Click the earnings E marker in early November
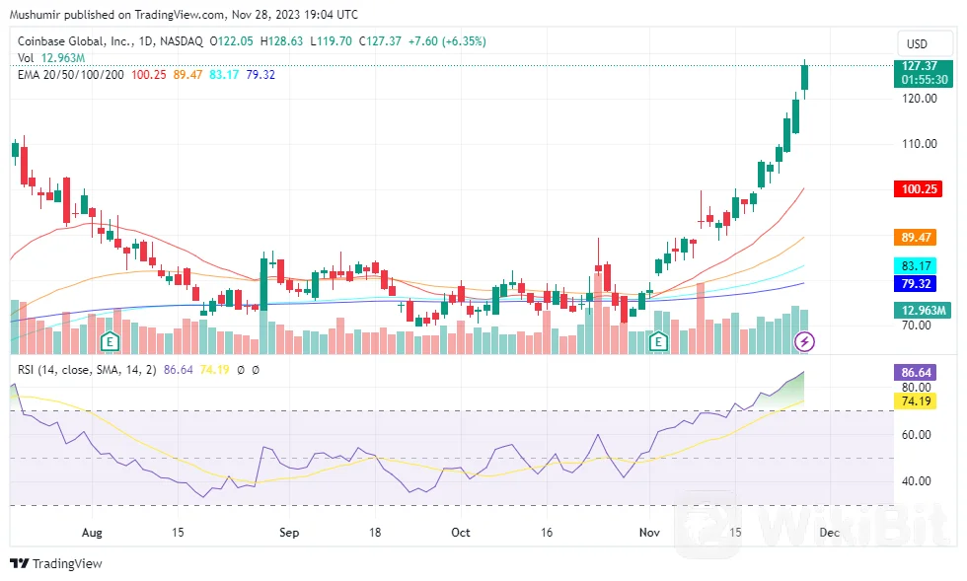Viewport: 967px width, 581px height. click(658, 342)
